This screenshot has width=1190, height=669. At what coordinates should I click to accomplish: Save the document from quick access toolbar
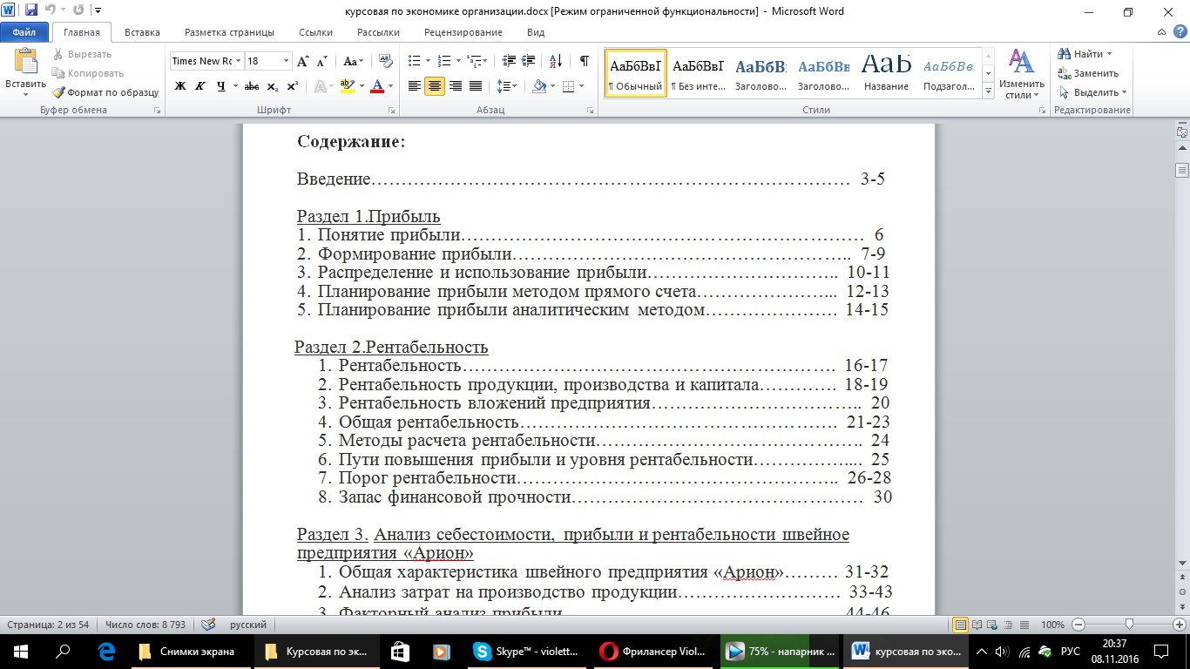coord(31,11)
